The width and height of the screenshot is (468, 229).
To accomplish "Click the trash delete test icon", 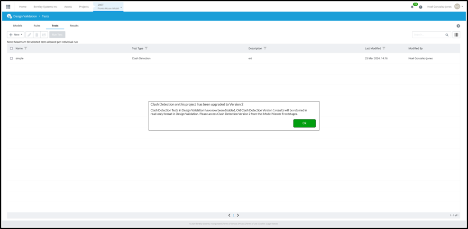I will (37, 35).
